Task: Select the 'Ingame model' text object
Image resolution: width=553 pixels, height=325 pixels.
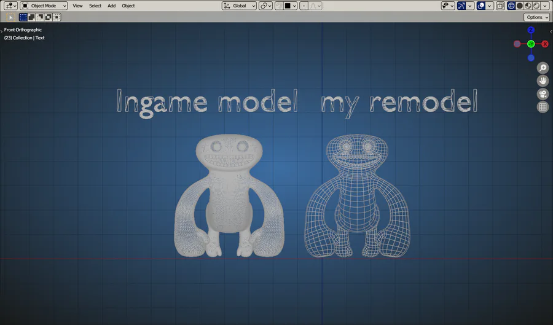Action: [x=208, y=103]
